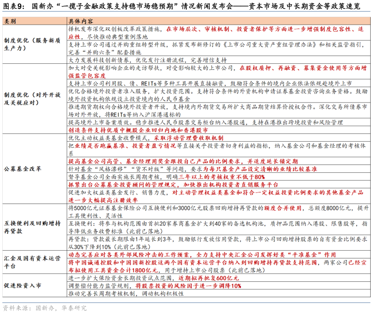
Task: Click the 汇金及国有资本运营平台 category cell
Action: pyautogui.click(x=32, y=261)
